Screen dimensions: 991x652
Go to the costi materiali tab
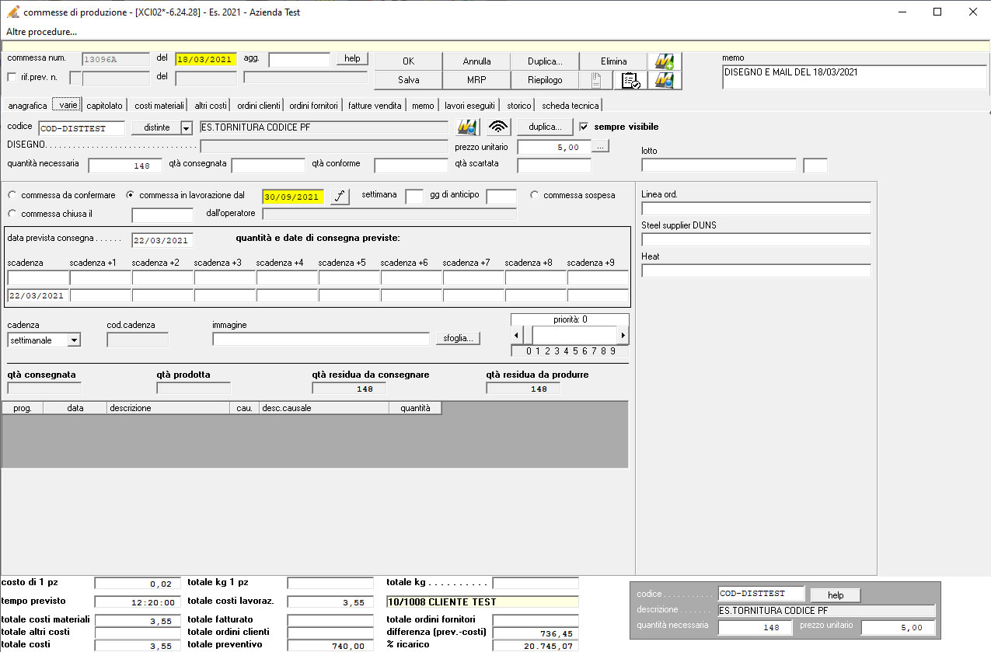pos(159,106)
